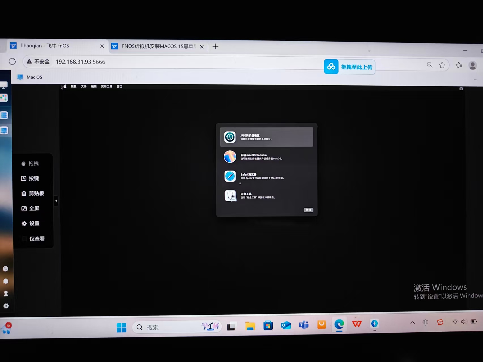
Task: Click the bell notification icon in fnOS sidebar
Action: (6, 281)
